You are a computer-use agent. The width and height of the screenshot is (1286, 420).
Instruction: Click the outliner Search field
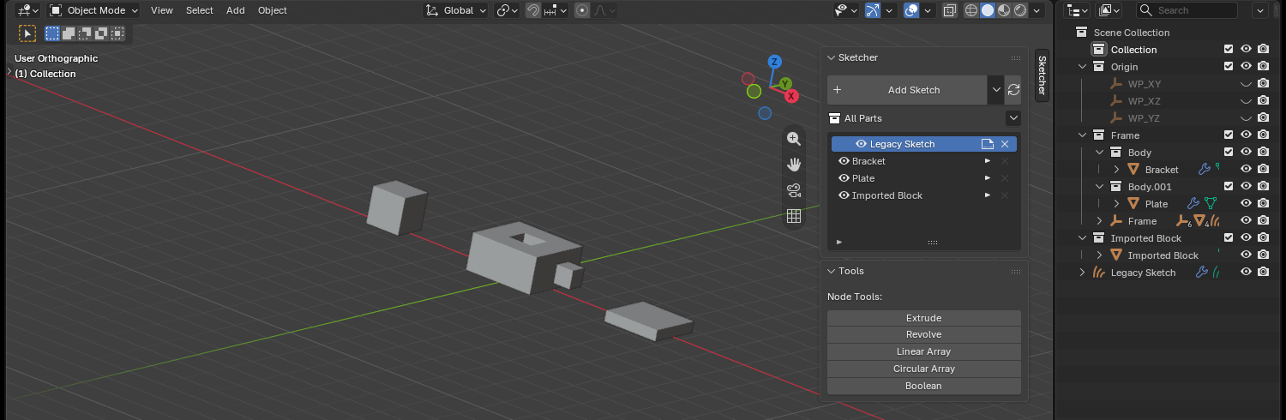coord(1187,10)
